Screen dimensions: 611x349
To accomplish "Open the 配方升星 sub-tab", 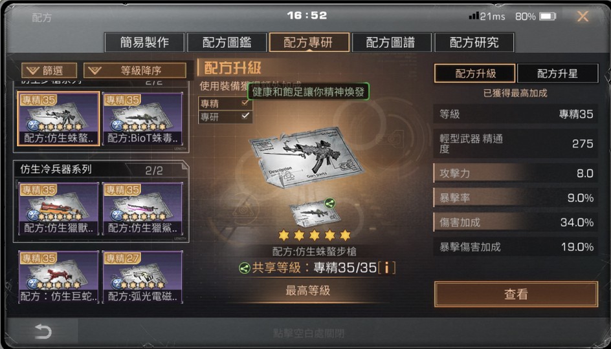I will [557, 73].
